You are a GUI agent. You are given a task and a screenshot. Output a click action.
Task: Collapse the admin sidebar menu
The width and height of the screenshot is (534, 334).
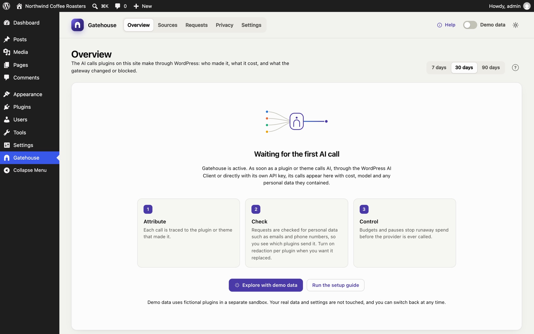coord(30,170)
